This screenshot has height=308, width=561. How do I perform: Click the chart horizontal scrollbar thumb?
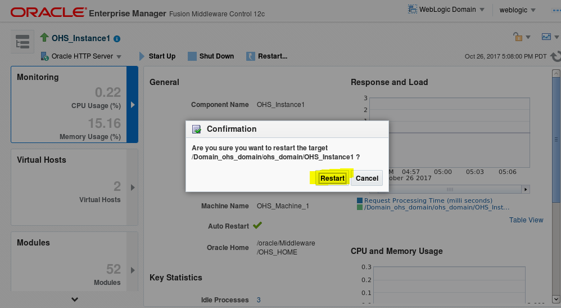pos(450,189)
